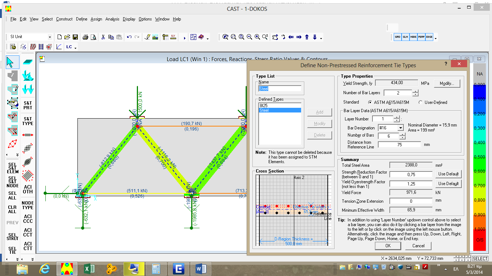This screenshot has height=276, width=492.
Task: Click the ACI CCT node tool
Action: click(x=28, y=233)
